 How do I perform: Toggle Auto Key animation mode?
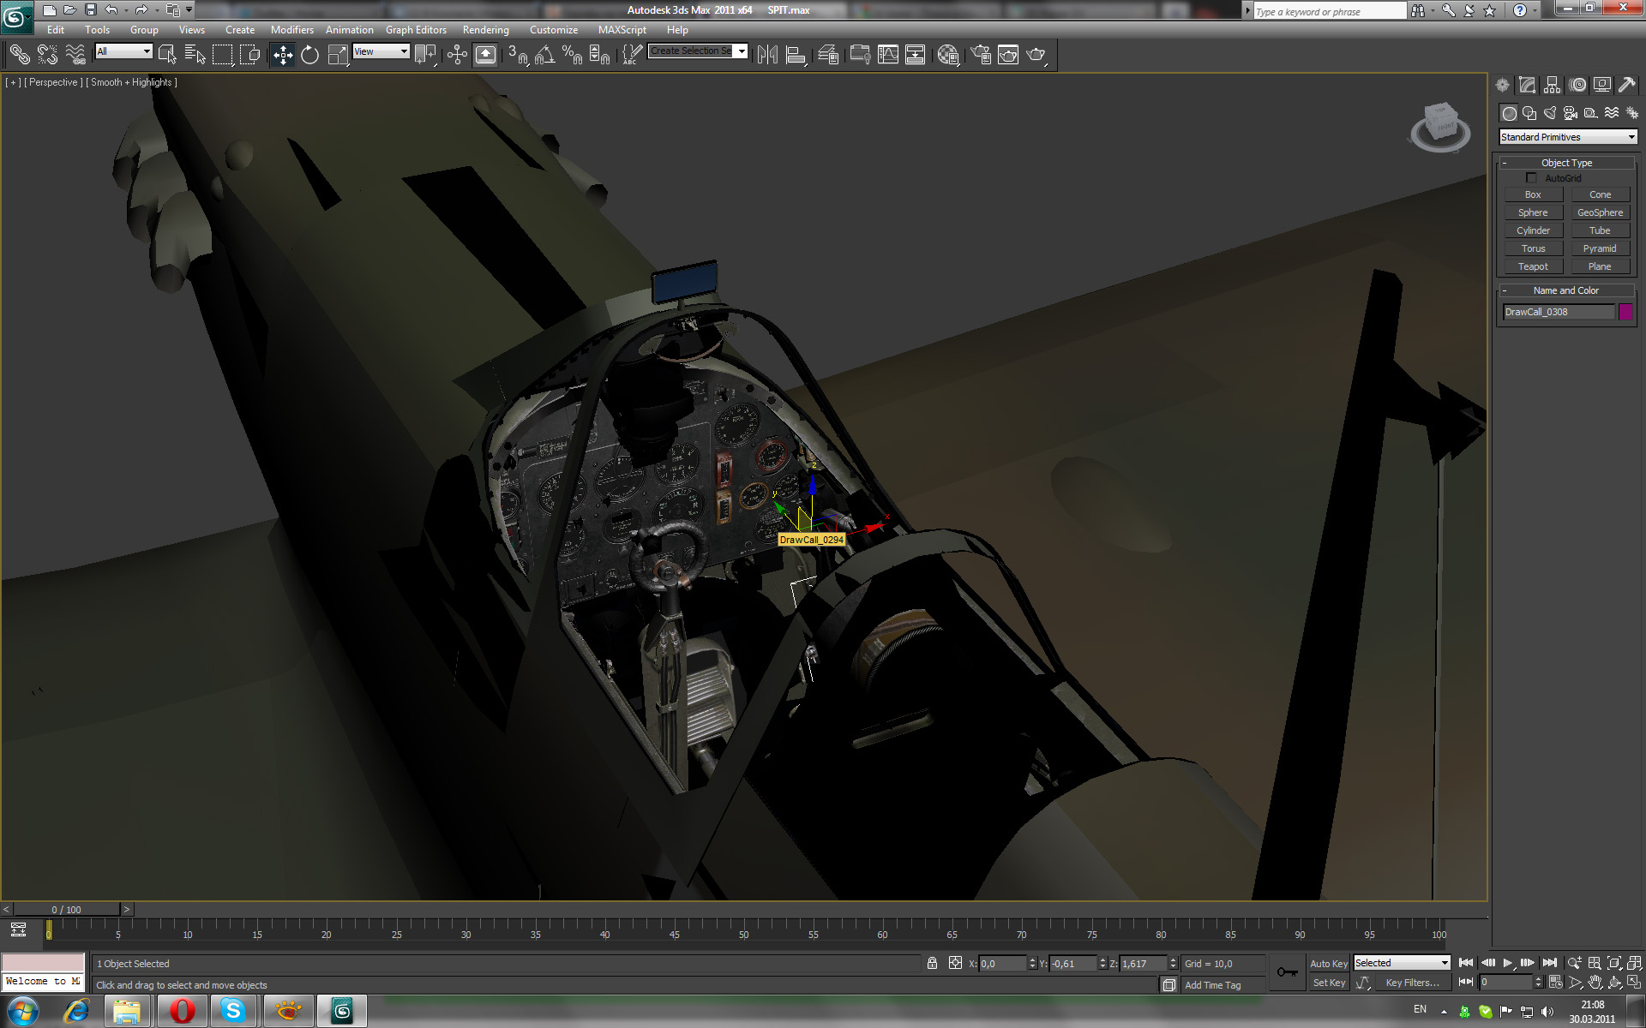tap(1328, 964)
